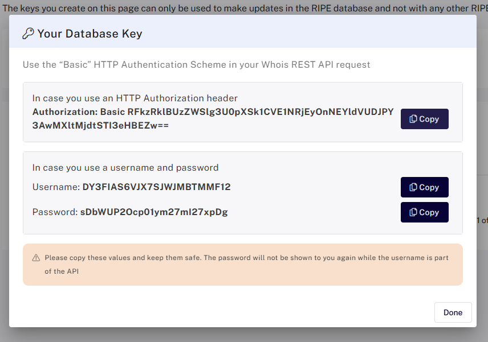The image size is (488, 342).
Task: Click the 'In case you use an HTTP Authorization header' label
Action: click(135, 98)
